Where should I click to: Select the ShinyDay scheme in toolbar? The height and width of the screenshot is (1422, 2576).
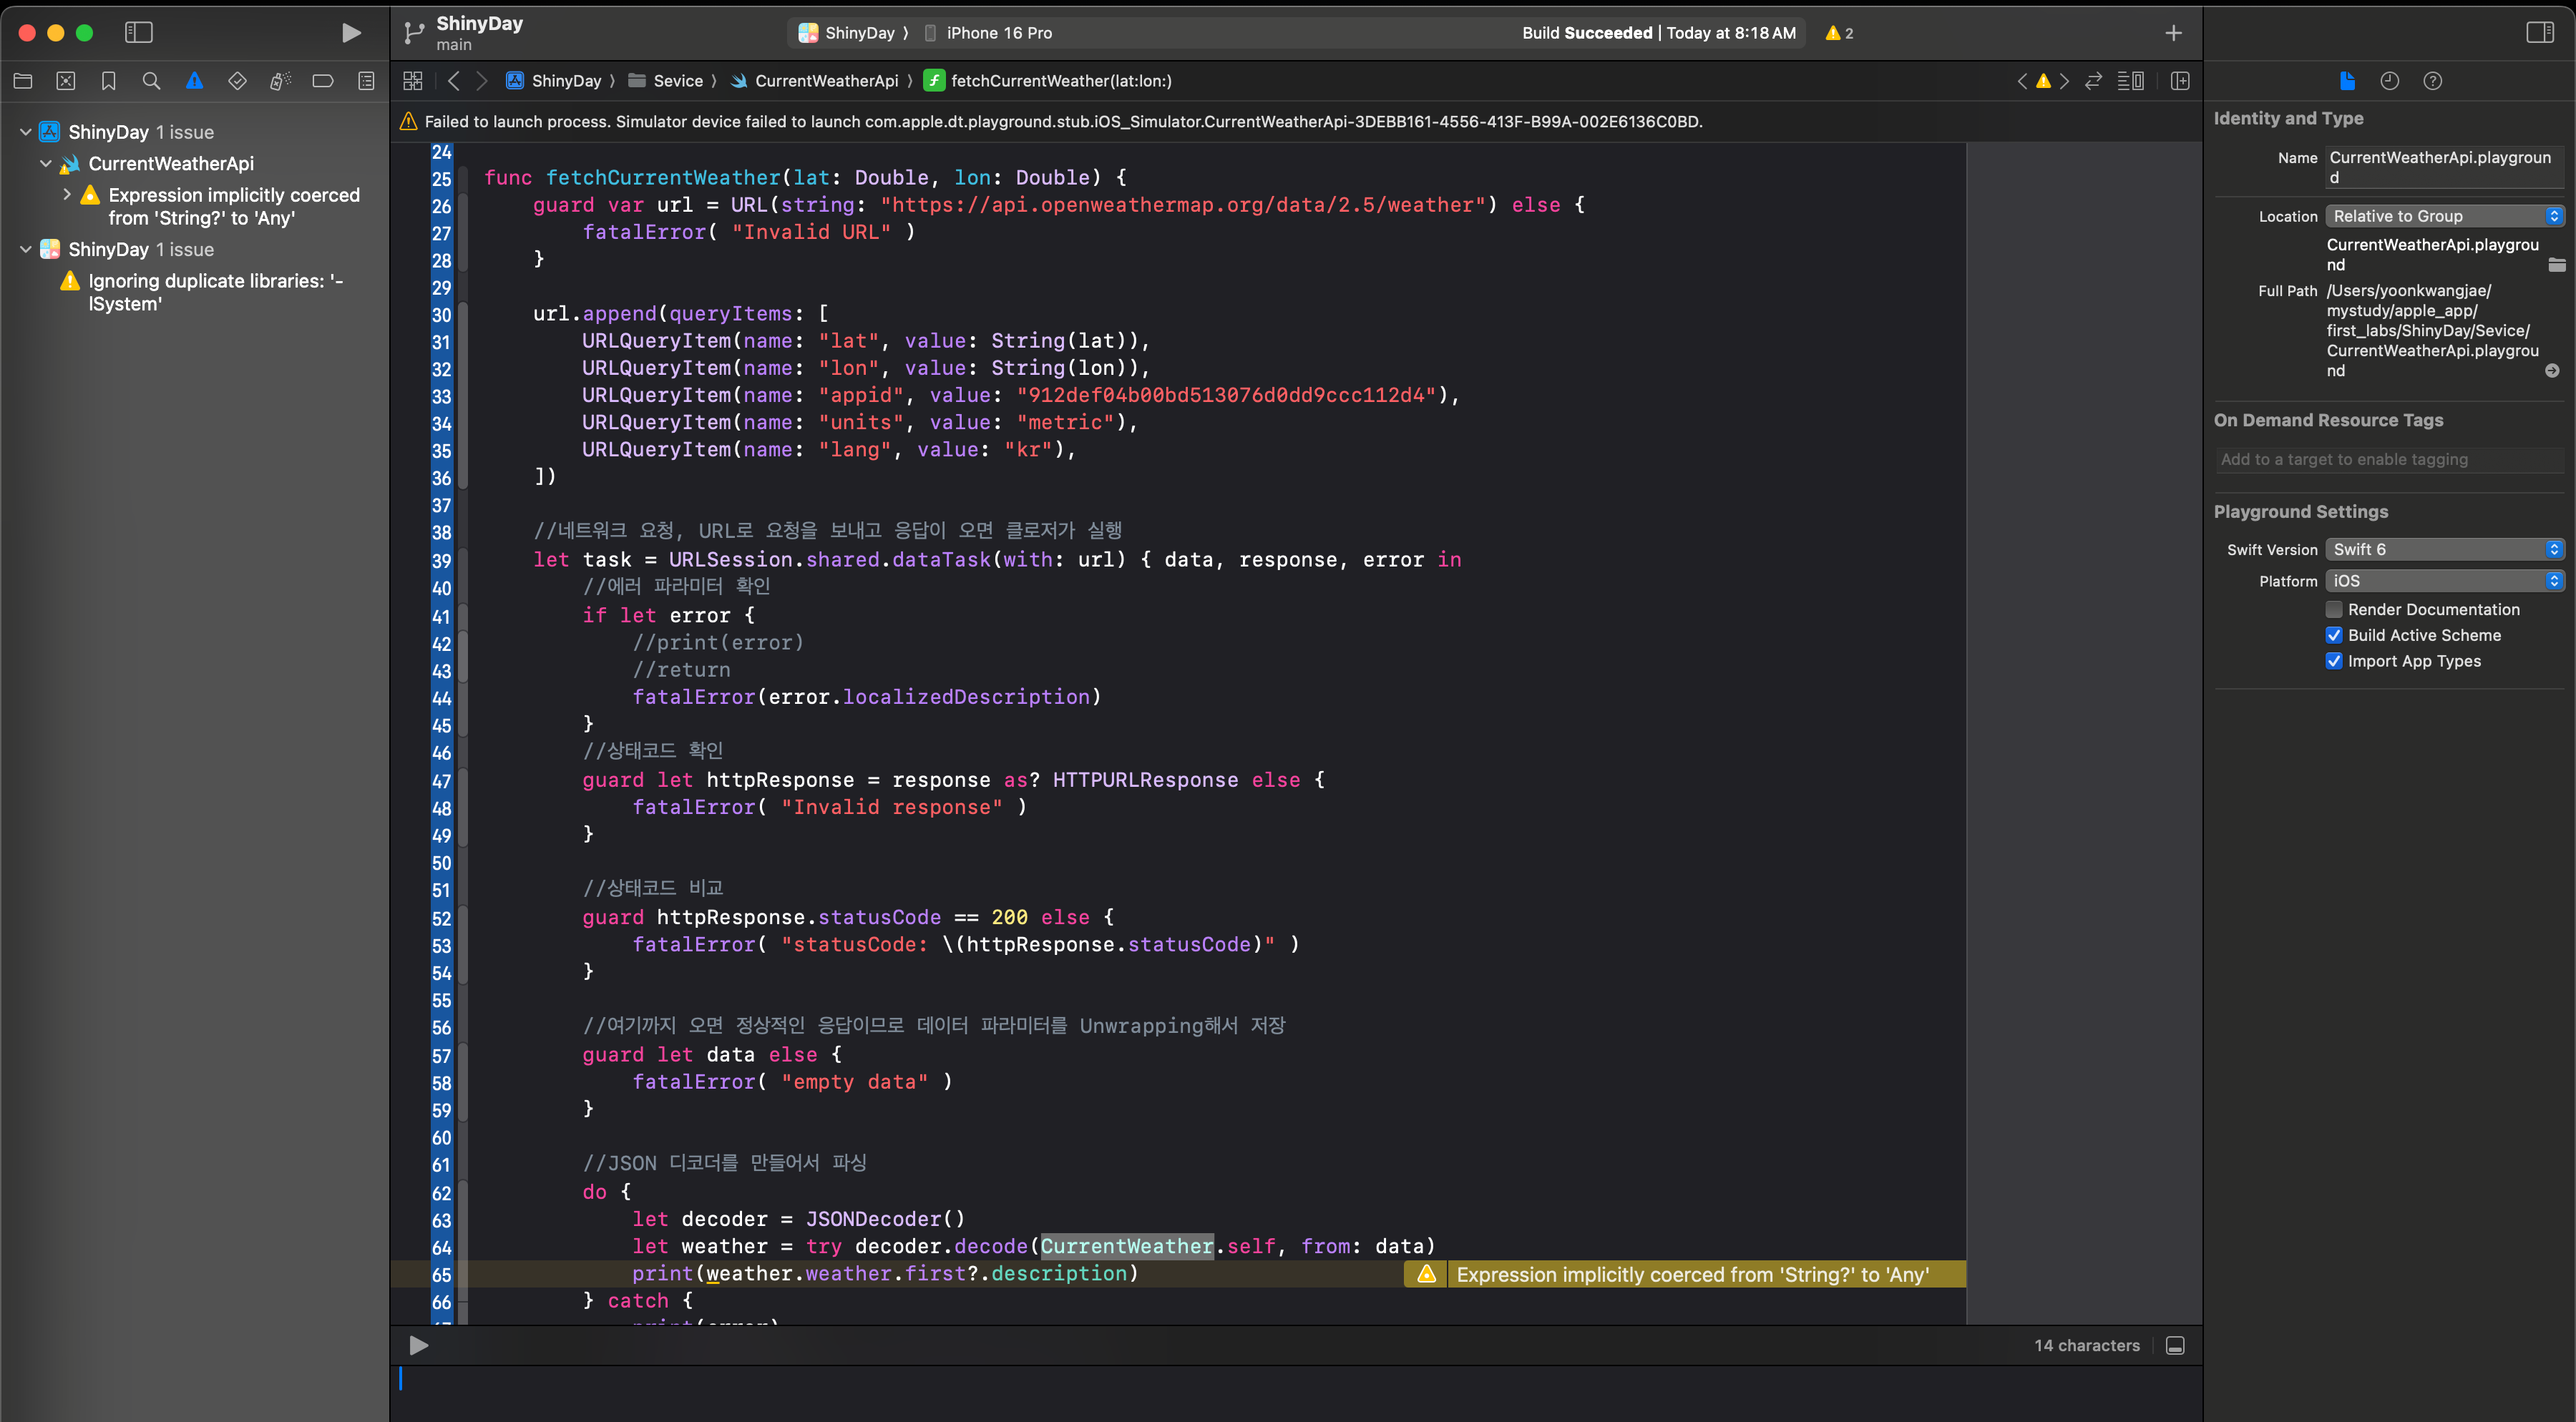pyautogui.click(x=847, y=33)
